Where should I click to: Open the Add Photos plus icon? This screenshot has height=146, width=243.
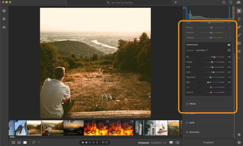[4, 11]
